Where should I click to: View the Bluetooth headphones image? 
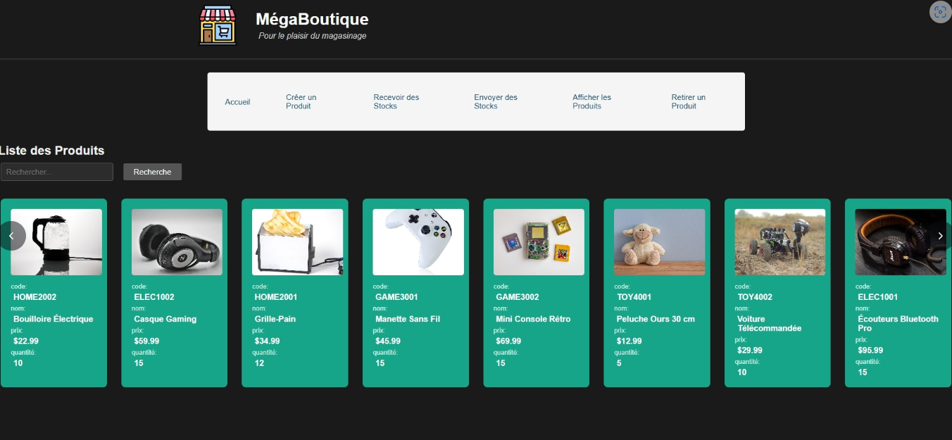click(901, 242)
